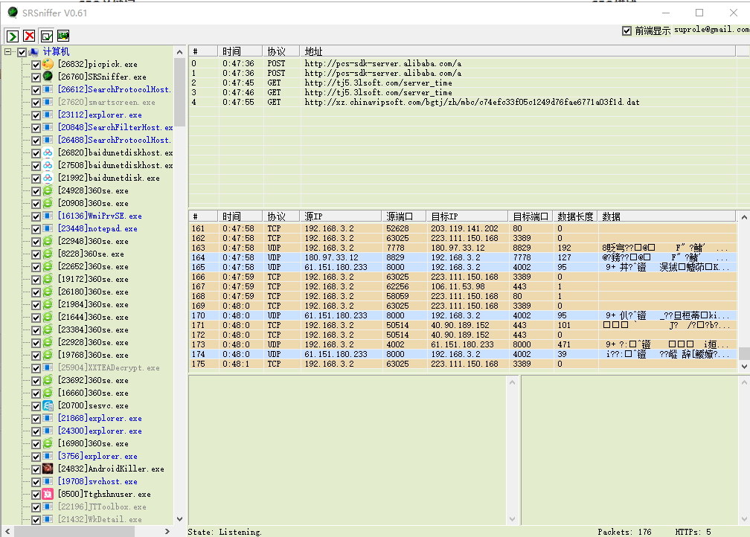Open the suprole@gmail.com link

point(711,30)
